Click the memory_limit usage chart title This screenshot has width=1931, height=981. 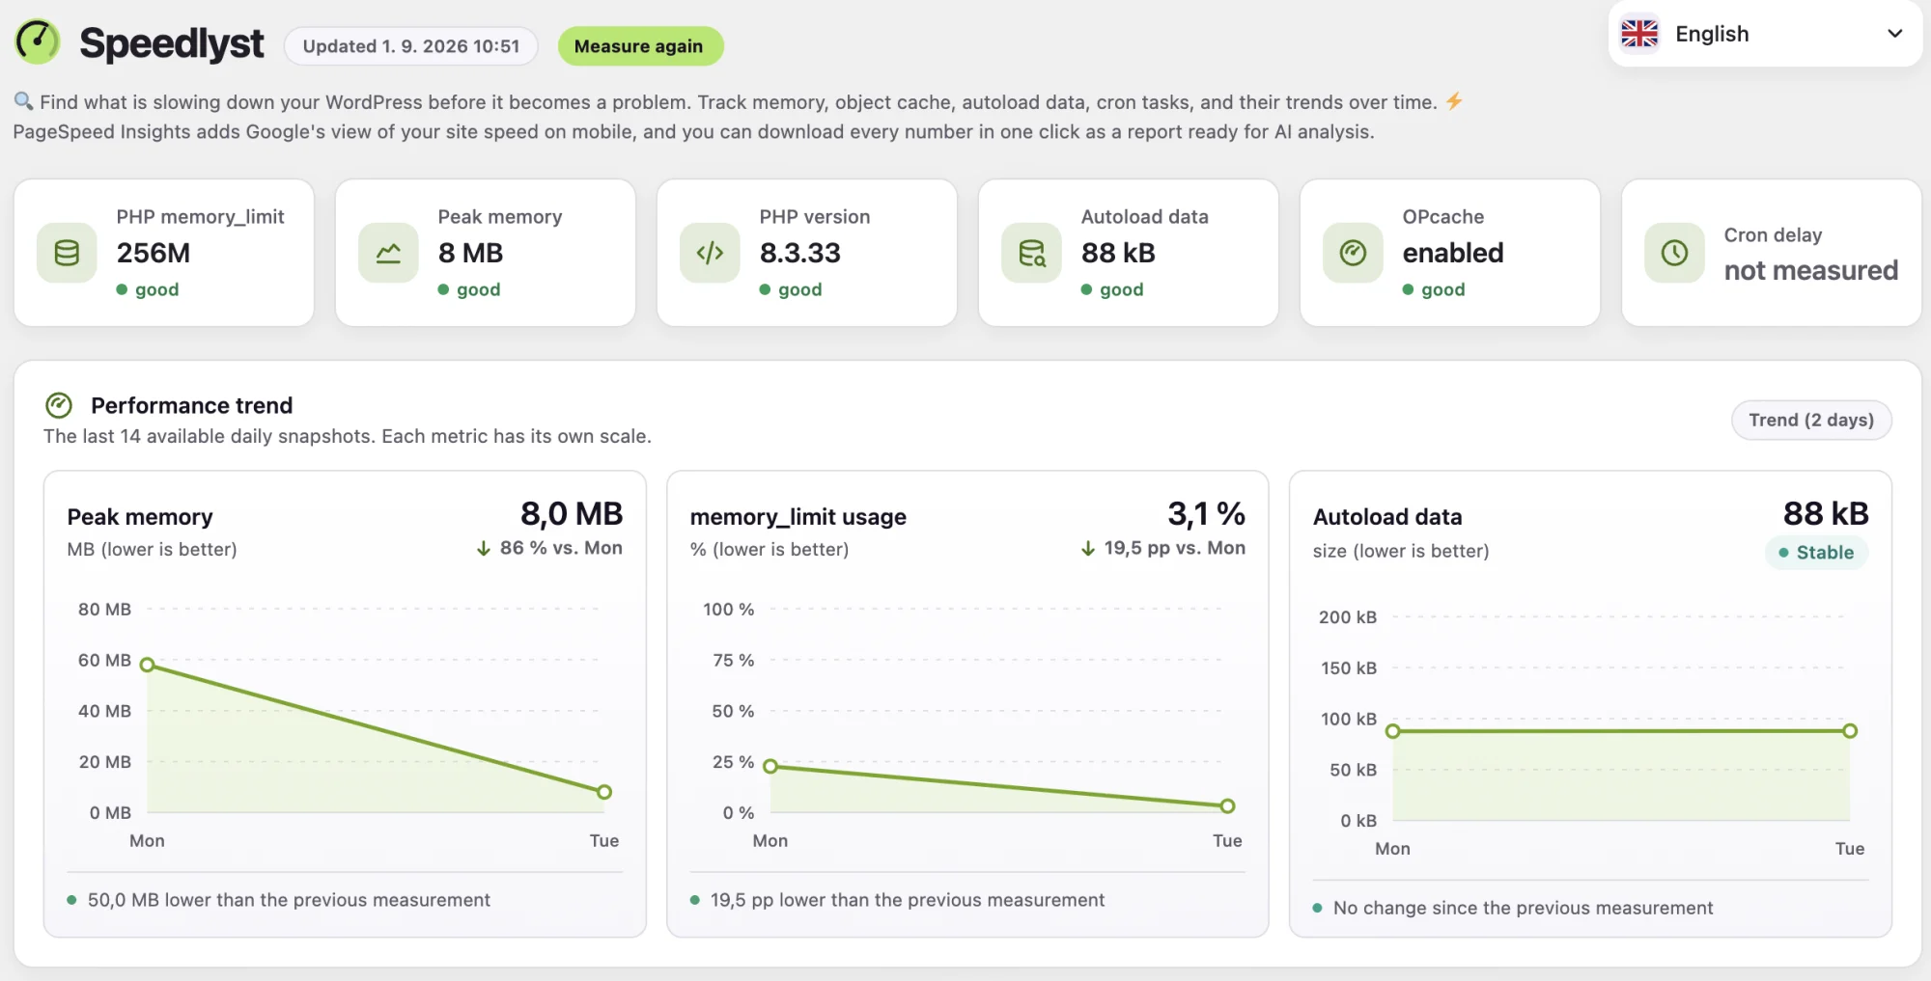pos(798,517)
